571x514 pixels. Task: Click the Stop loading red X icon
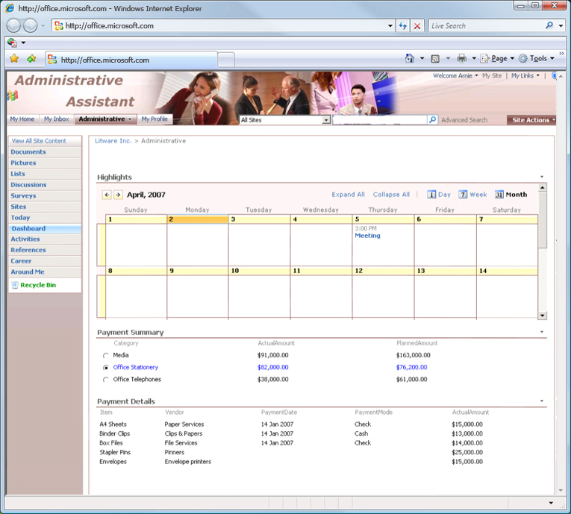[x=417, y=25]
